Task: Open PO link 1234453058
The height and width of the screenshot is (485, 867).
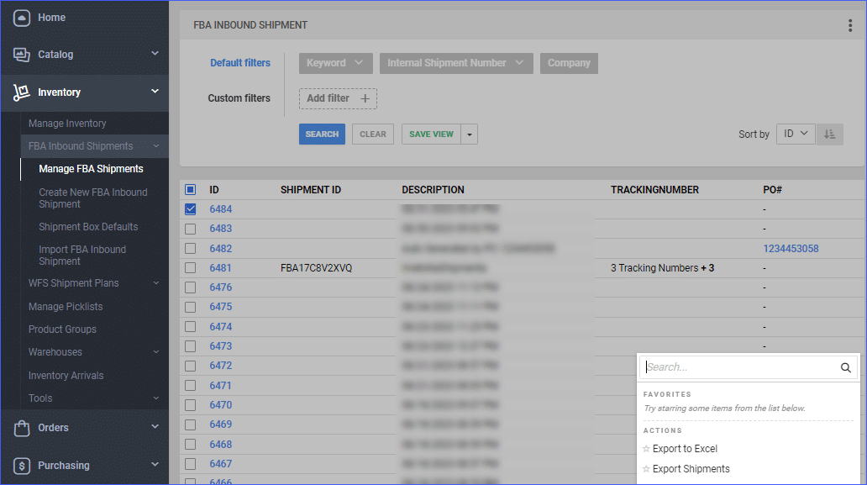Action: coord(791,248)
